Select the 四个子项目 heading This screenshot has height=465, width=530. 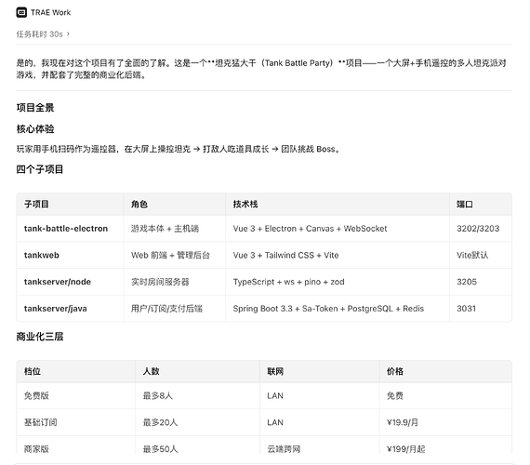pyautogui.click(x=40, y=169)
